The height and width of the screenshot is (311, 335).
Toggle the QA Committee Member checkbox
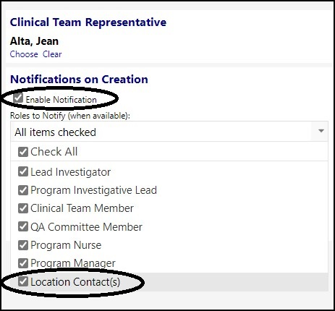pyautogui.click(x=23, y=226)
